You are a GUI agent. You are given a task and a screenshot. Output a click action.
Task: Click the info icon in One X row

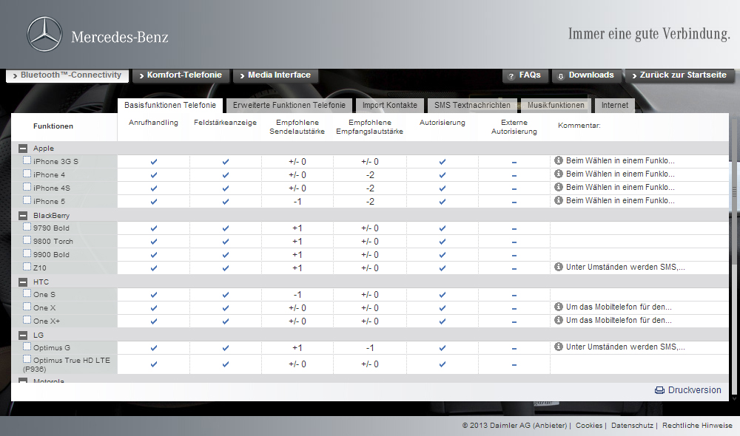click(x=559, y=307)
